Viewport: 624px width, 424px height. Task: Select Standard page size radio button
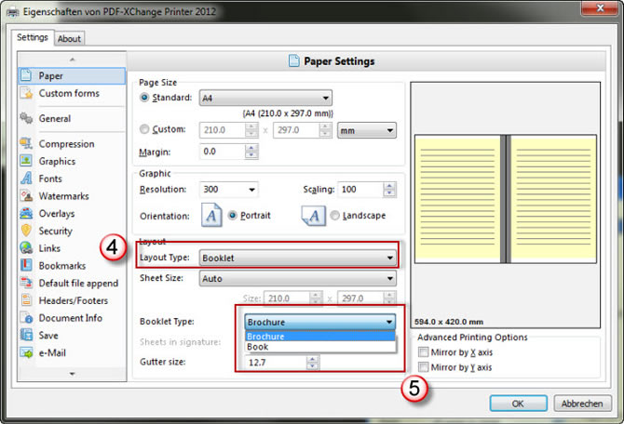(144, 98)
